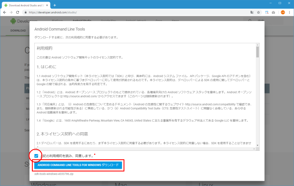Click the 利用規約 heading
294x186 pixels.
coord(44,48)
